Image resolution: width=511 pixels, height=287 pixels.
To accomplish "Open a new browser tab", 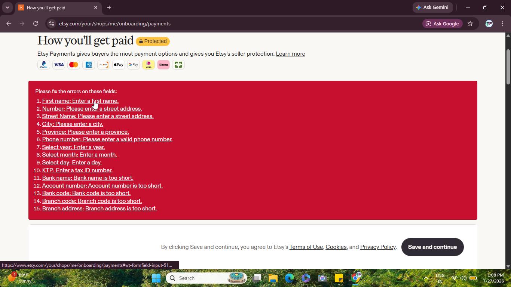I will pyautogui.click(x=109, y=7).
